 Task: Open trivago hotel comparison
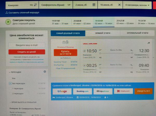(62, 91)
